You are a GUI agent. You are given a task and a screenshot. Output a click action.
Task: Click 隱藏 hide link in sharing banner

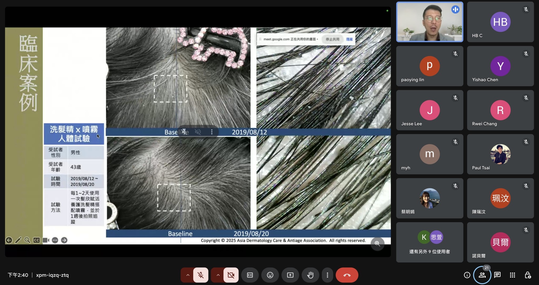(x=349, y=39)
